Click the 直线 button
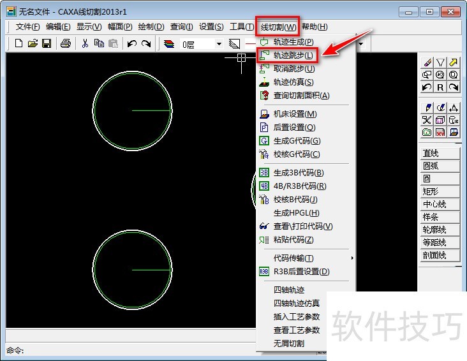467x361 pixels. [440, 154]
